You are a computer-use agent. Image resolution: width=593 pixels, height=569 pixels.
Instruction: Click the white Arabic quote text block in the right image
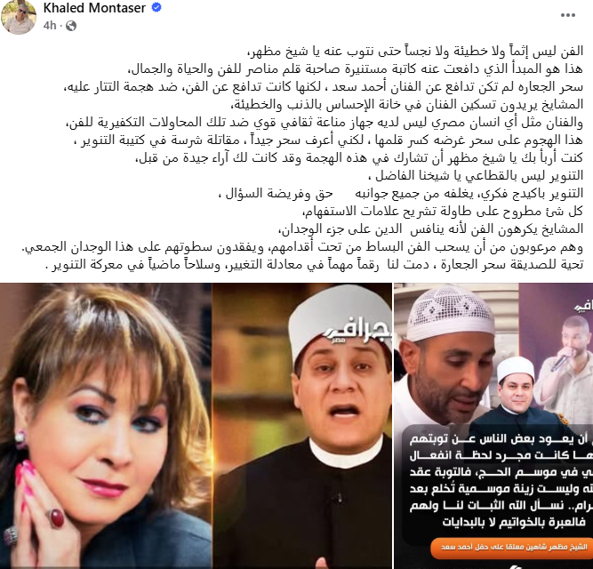click(x=500, y=481)
